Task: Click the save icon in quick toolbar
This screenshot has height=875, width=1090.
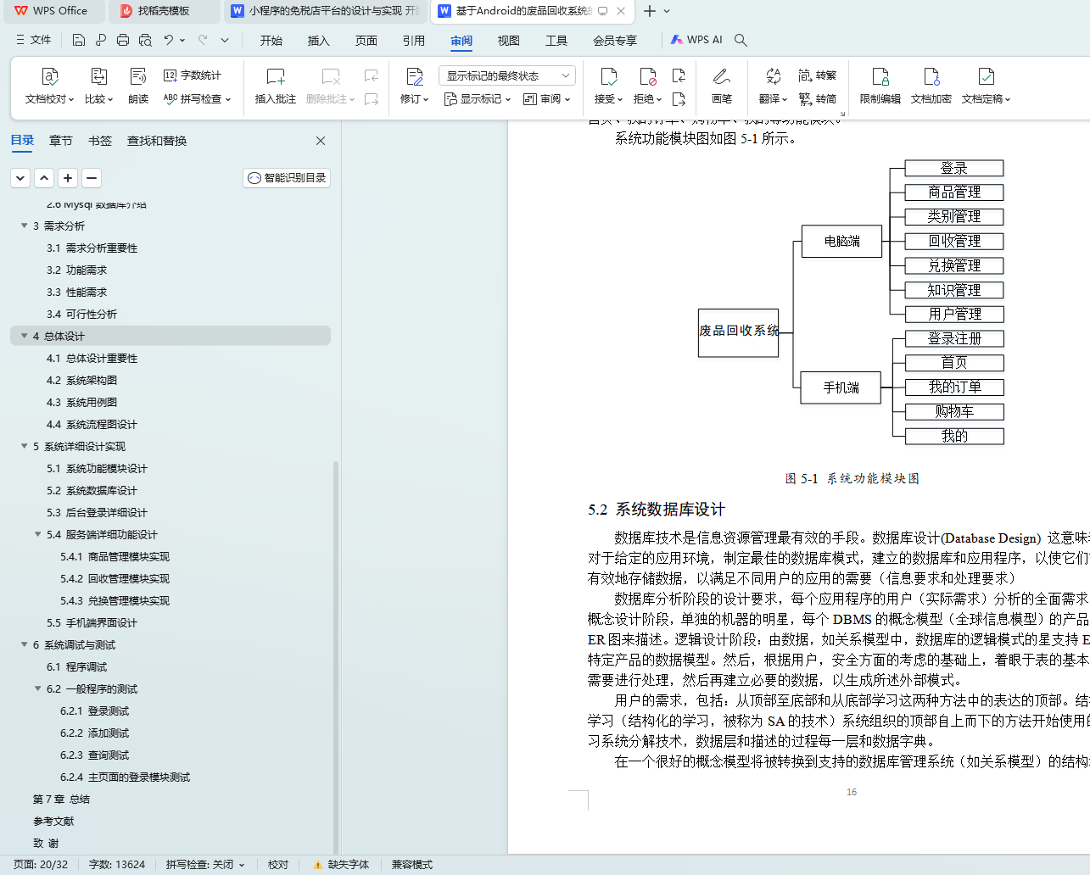Action: [79, 40]
